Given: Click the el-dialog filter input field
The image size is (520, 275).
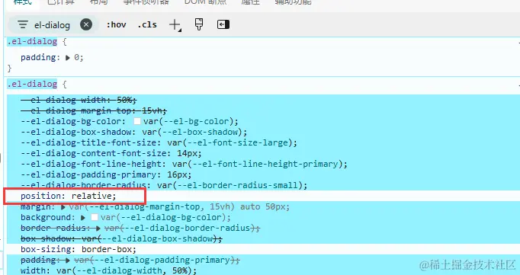Looking at the screenshot, I should tap(52, 25).
